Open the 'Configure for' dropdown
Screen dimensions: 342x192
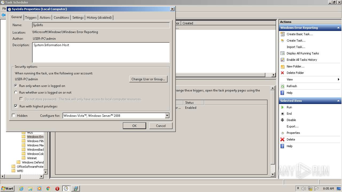[167, 115]
